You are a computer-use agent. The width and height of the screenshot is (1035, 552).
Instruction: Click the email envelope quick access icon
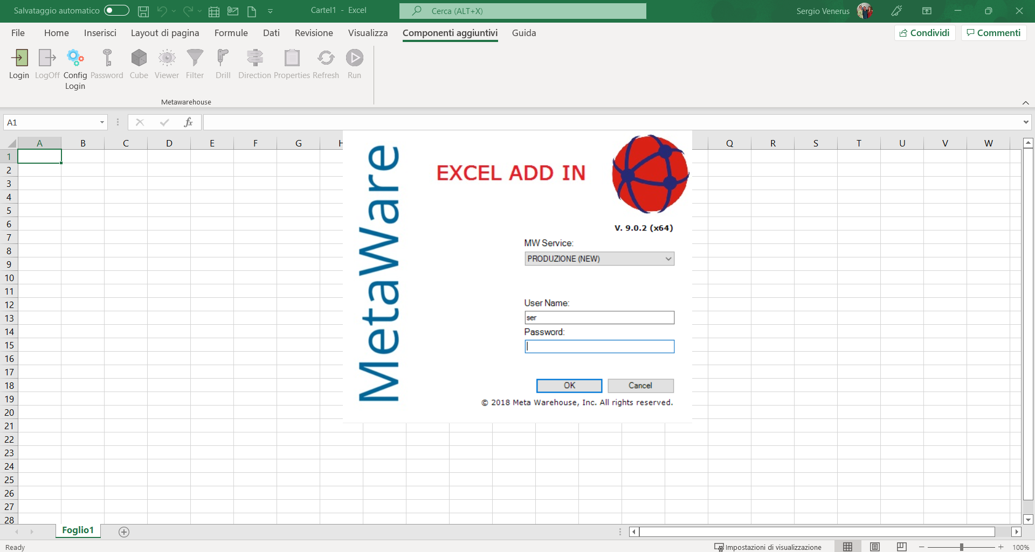[233, 11]
